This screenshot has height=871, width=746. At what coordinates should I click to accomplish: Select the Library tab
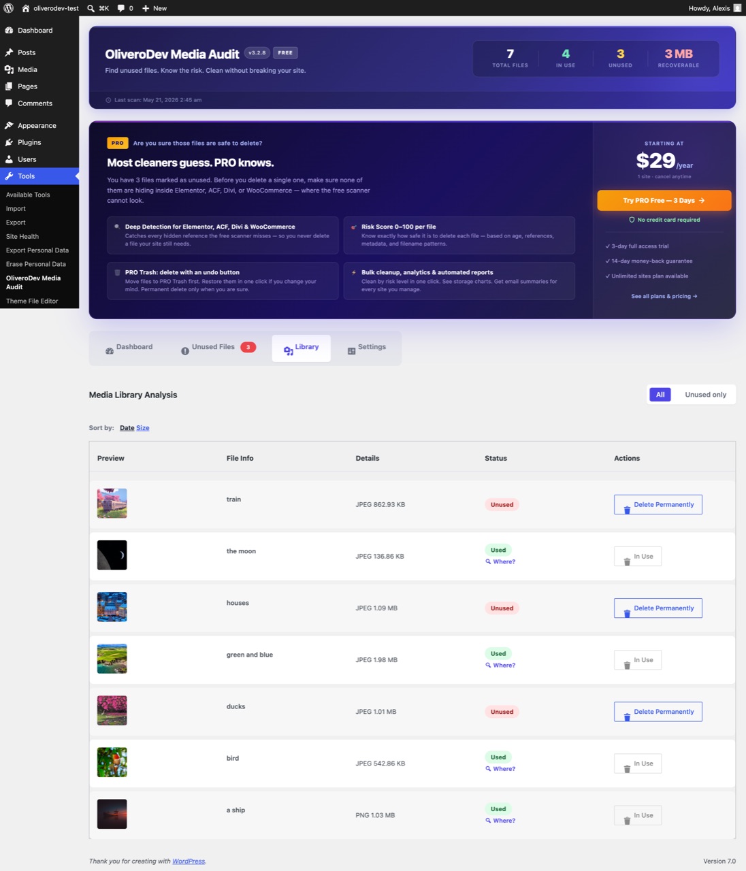tap(301, 348)
